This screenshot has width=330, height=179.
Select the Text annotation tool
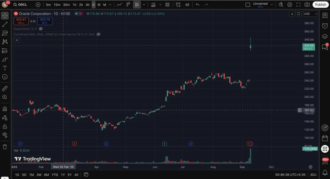coord(5,68)
